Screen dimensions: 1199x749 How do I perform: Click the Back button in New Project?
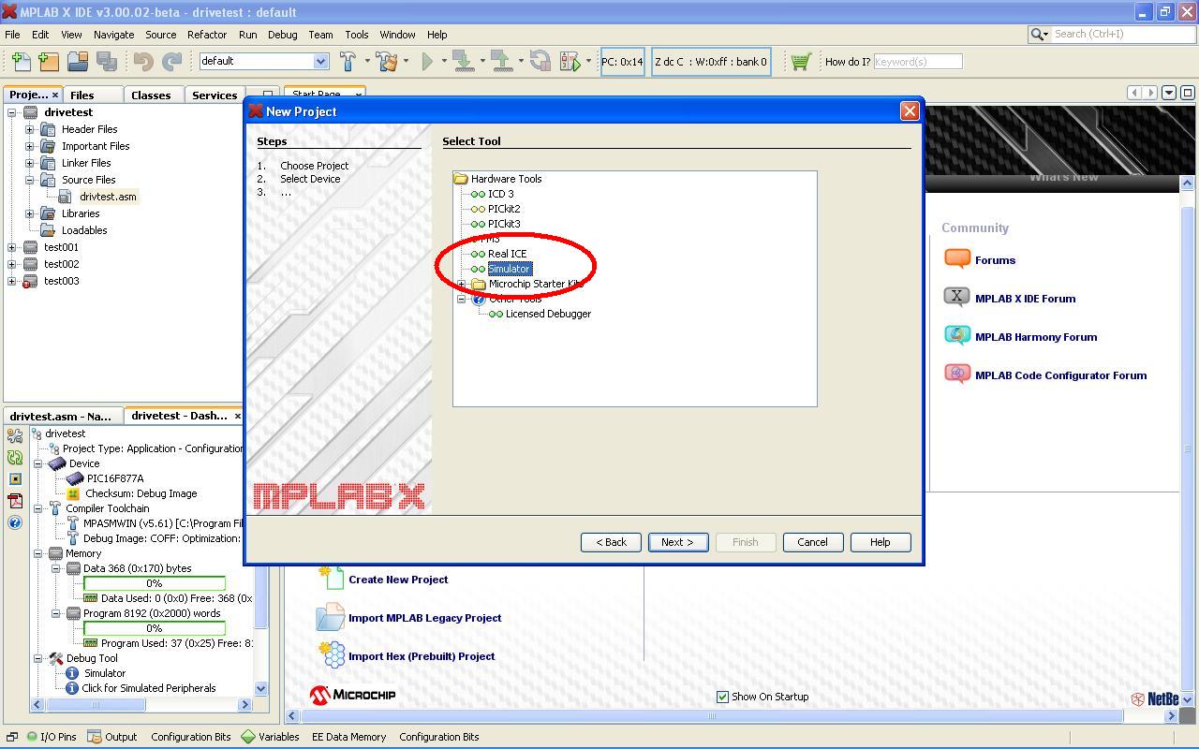611,542
